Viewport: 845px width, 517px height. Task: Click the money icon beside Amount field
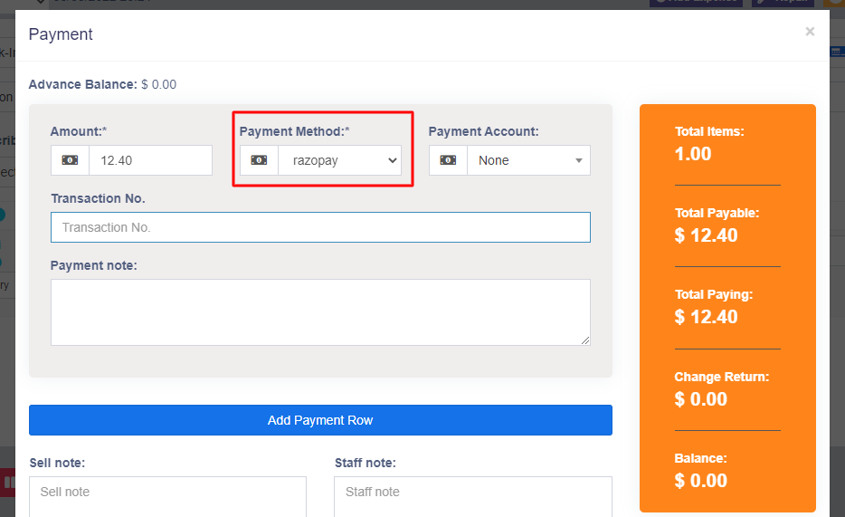click(x=70, y=160)
